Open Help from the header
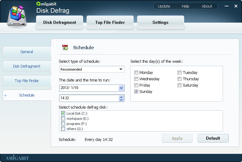242x162 pixels. click(185, 6)
